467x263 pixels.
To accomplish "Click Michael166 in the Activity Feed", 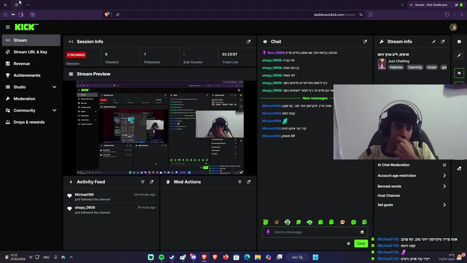I will point(84,195).
